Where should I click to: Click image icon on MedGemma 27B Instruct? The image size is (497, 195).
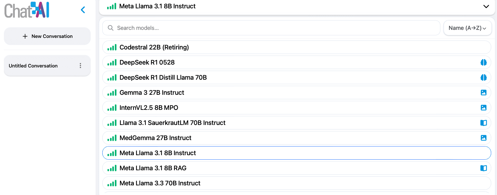(x=483, y=138)
